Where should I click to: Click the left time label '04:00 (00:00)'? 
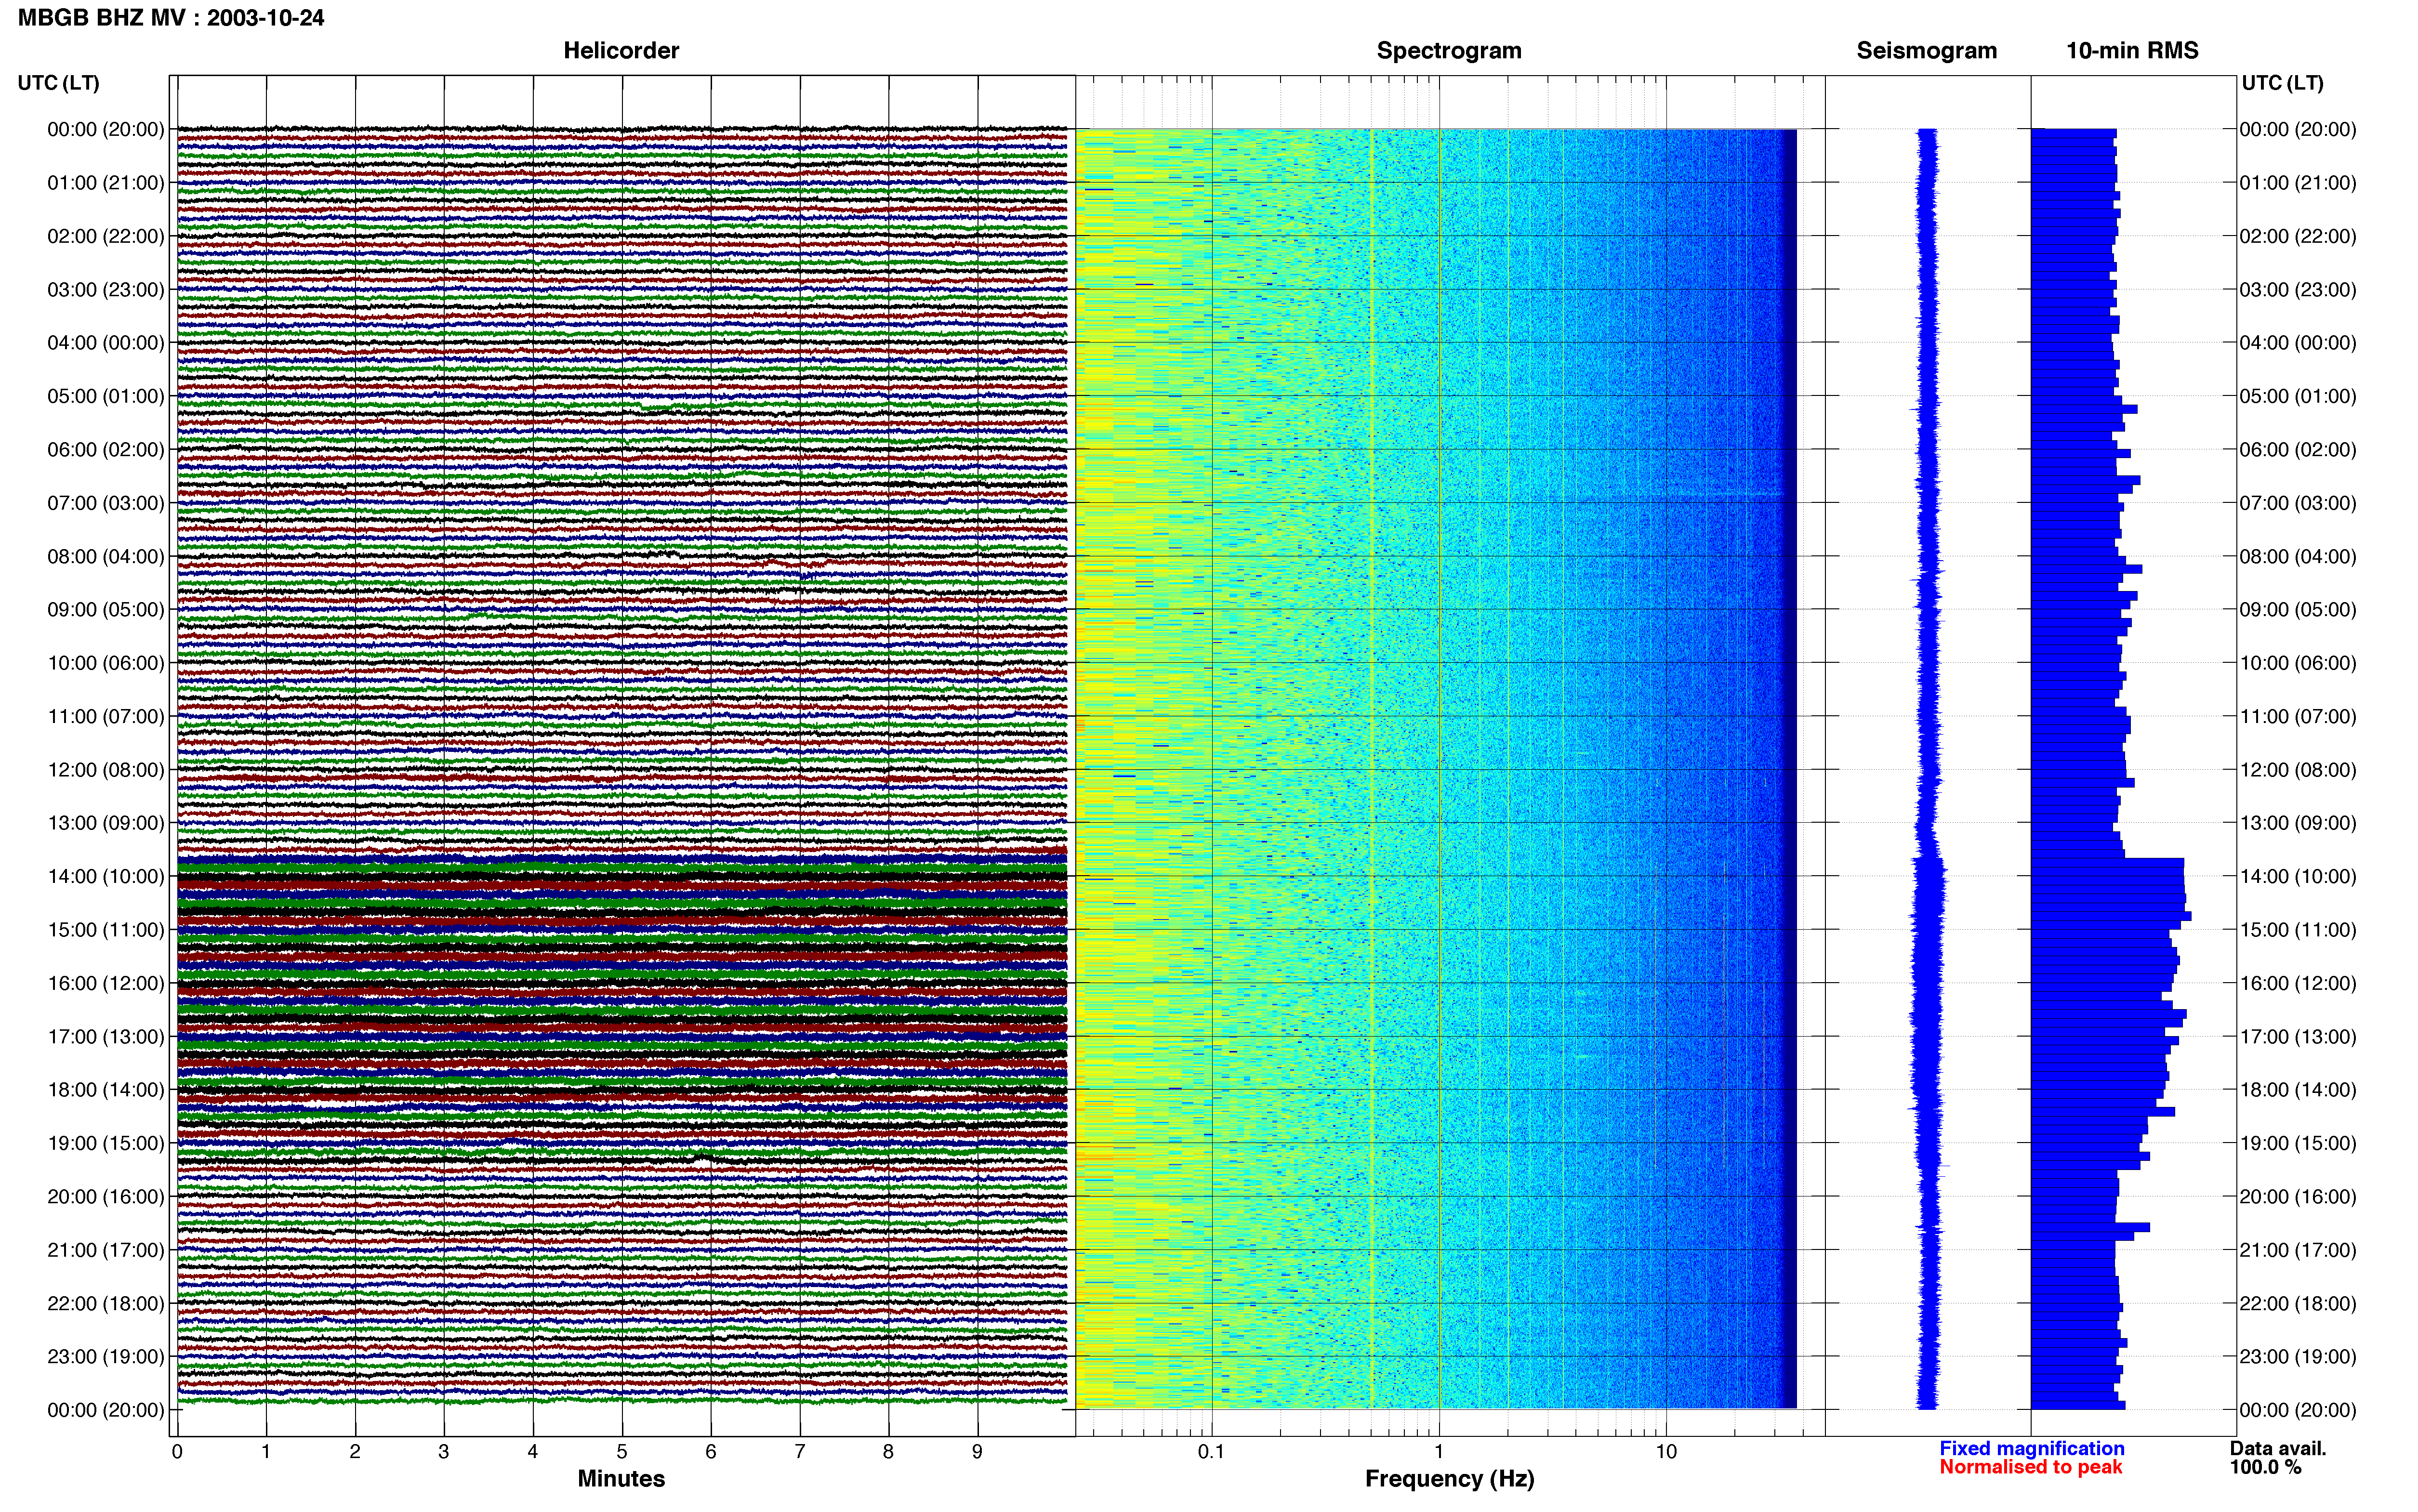pos(106,343)
